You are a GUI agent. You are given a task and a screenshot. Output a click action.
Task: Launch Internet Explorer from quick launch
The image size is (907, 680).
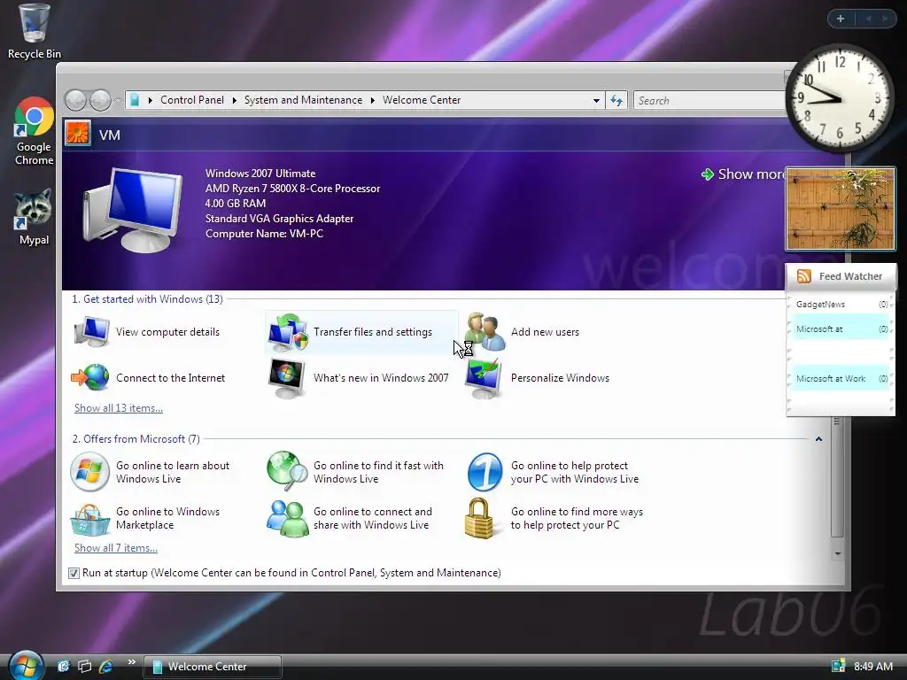[106, 666]
